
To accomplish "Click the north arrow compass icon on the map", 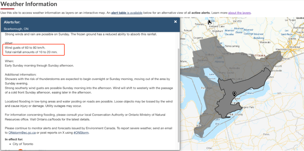I will click(x=209, y=22).
